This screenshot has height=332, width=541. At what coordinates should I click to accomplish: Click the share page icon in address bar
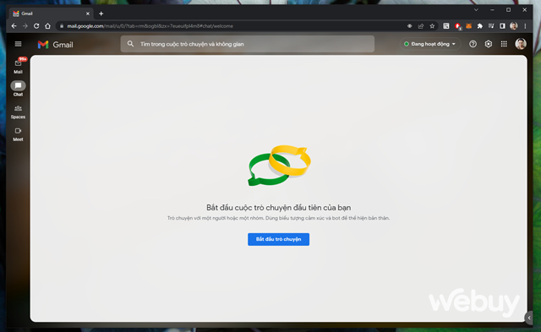pyautogui.click(x=421, y=26)
